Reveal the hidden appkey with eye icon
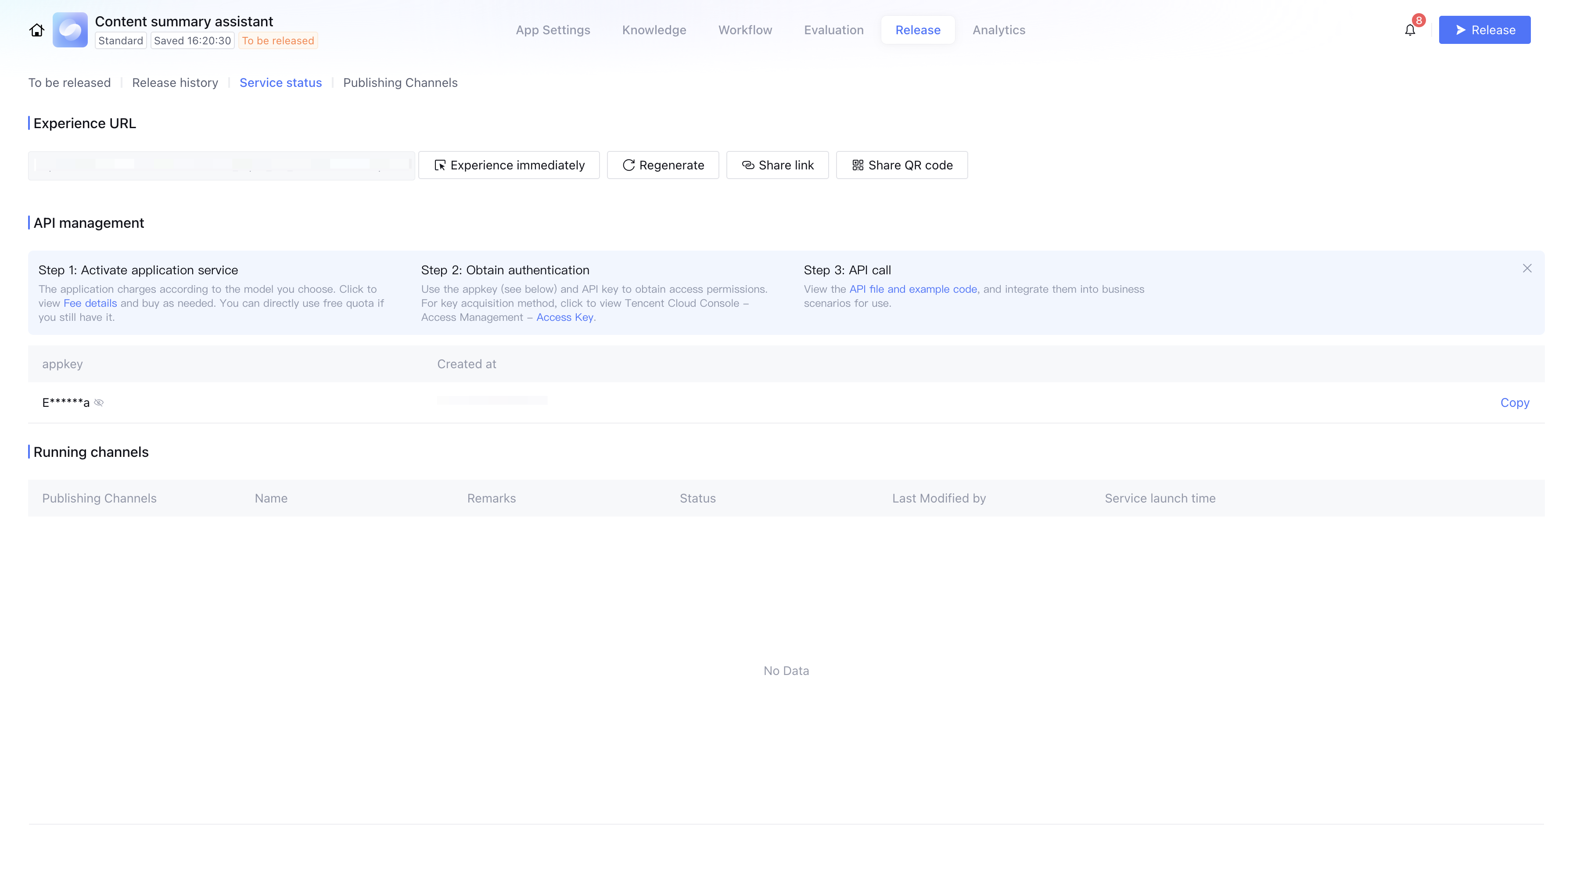 pyautogui.click(x=99, y=403)
